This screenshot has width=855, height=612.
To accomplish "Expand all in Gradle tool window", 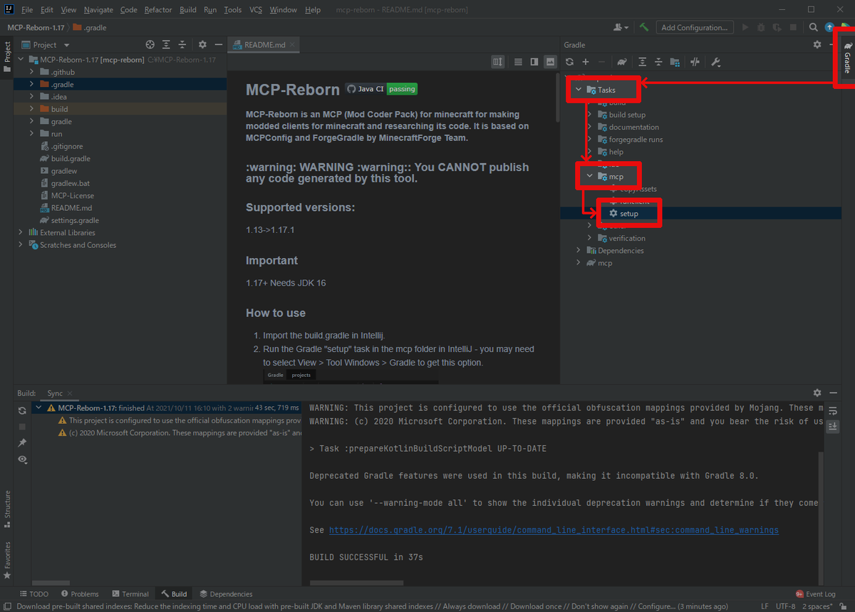I will click(643, 62).
